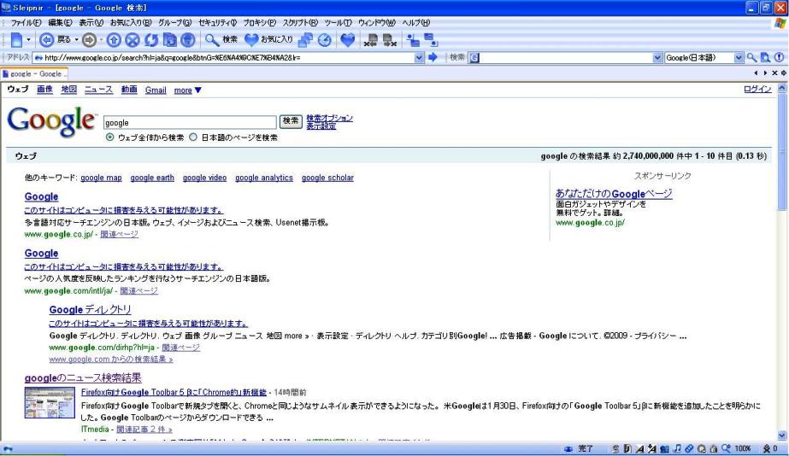This screenshot has height=456, width=789.
Task: Click the home page round icon
Action: 188,40
